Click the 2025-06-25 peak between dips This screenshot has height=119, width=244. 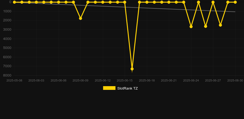click(198, 2)
